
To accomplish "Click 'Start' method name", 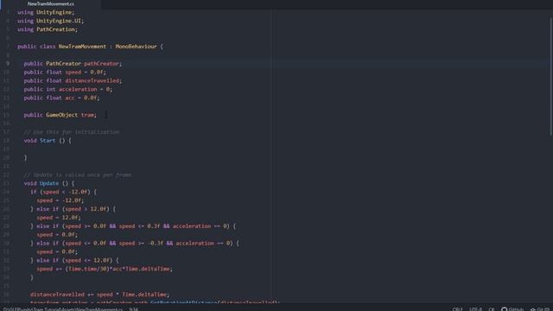I will pos(48,141).
